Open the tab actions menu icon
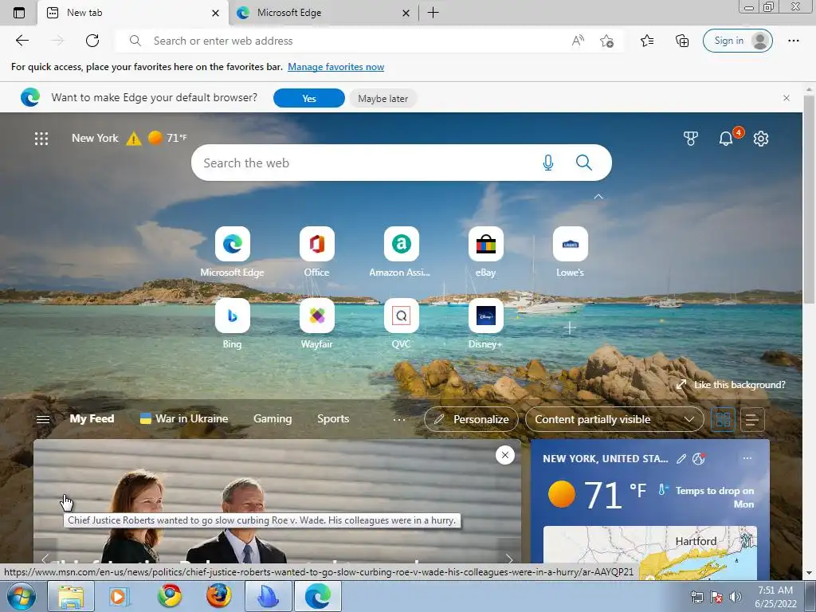Viewport: 816px width, 612px height. [x=19, y=13]
